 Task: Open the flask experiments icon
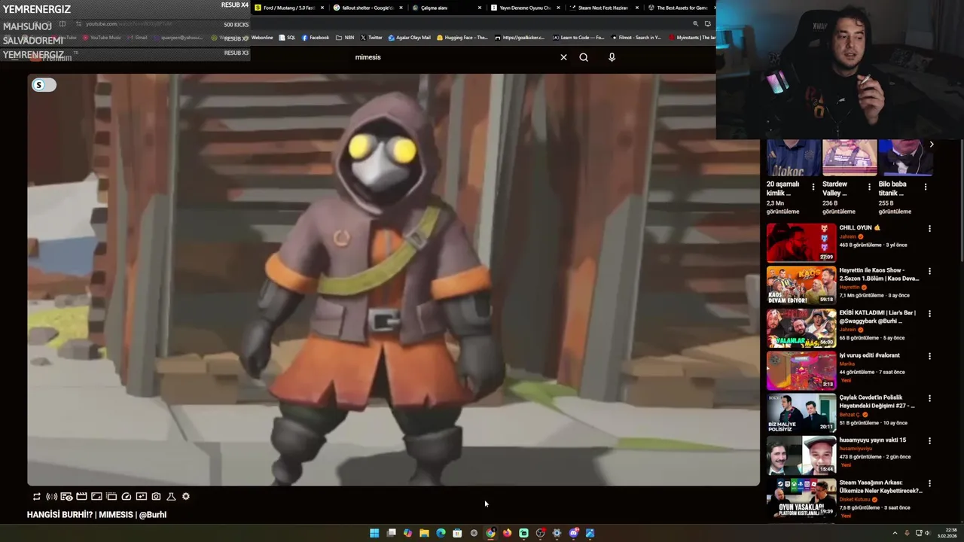click(171, 497)
